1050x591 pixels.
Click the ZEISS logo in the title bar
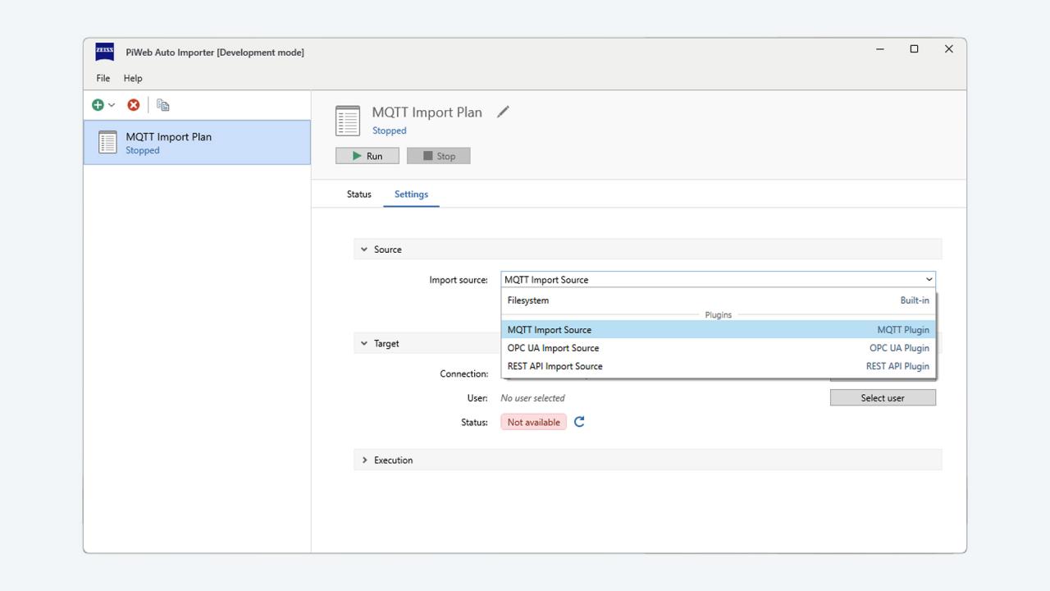point(104,52)
